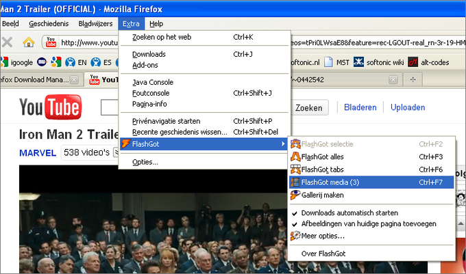
Task: Toggle Afbeeldingen van huidige pagina toevoegen
Action: [x=371, y=224]
